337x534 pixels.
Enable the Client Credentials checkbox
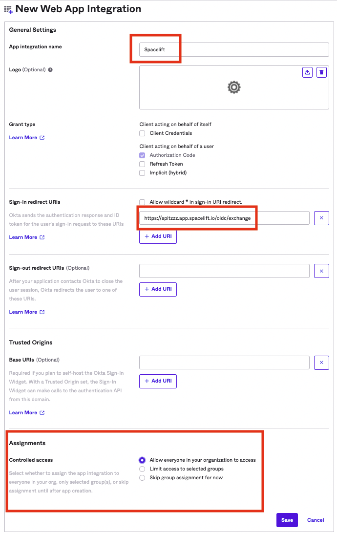[x=142, y=133]
